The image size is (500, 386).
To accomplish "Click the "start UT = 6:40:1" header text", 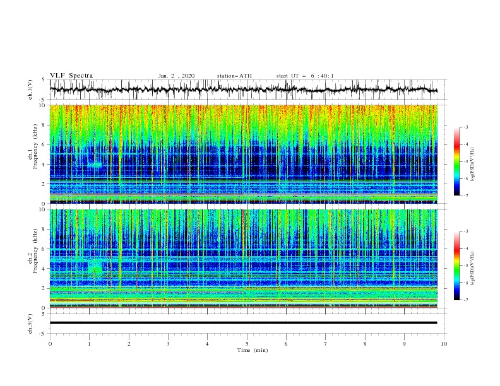I will [x=304, y=76].
